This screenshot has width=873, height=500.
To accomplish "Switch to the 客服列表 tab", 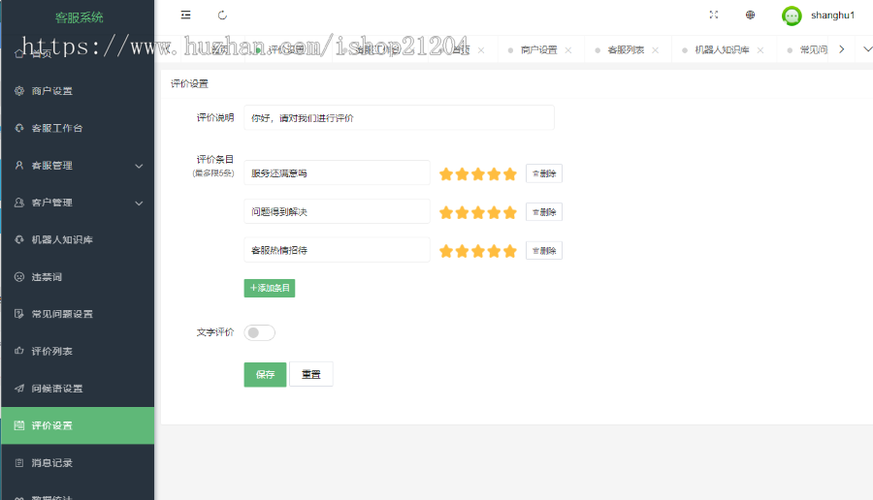I will coord(626,50).
